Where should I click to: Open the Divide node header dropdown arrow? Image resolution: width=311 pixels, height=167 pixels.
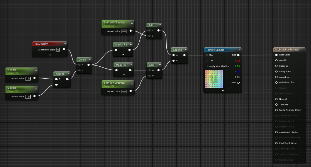point(90,59)
